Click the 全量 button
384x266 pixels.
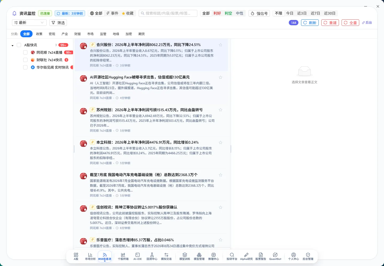coord(350,23)
